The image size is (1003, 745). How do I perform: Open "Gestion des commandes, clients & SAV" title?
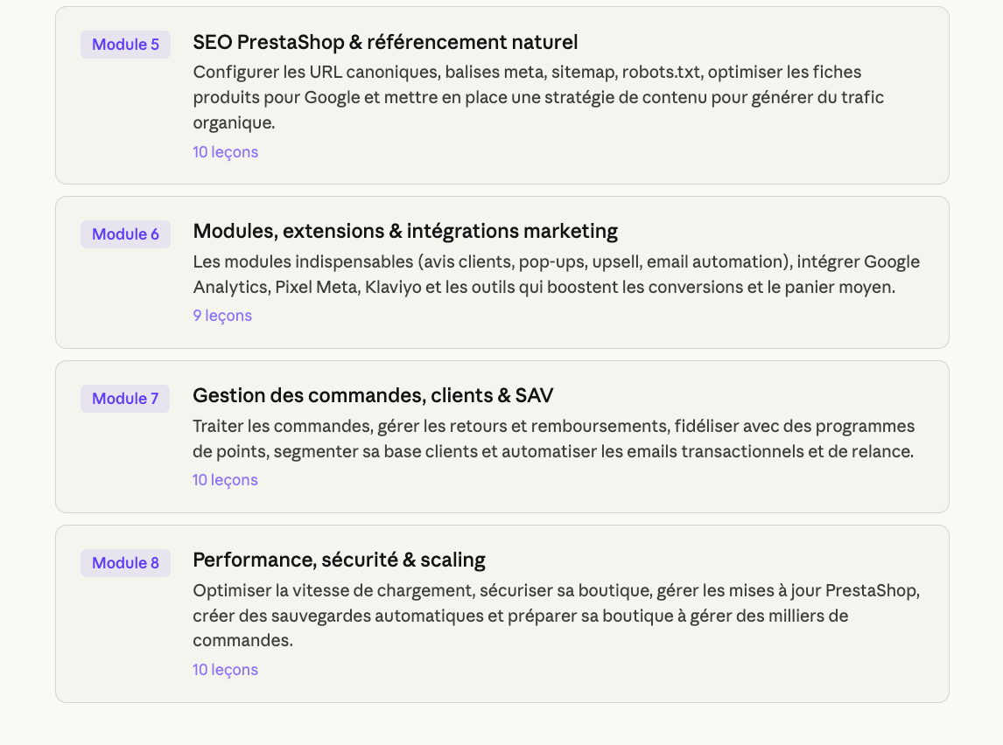(373, 396)
